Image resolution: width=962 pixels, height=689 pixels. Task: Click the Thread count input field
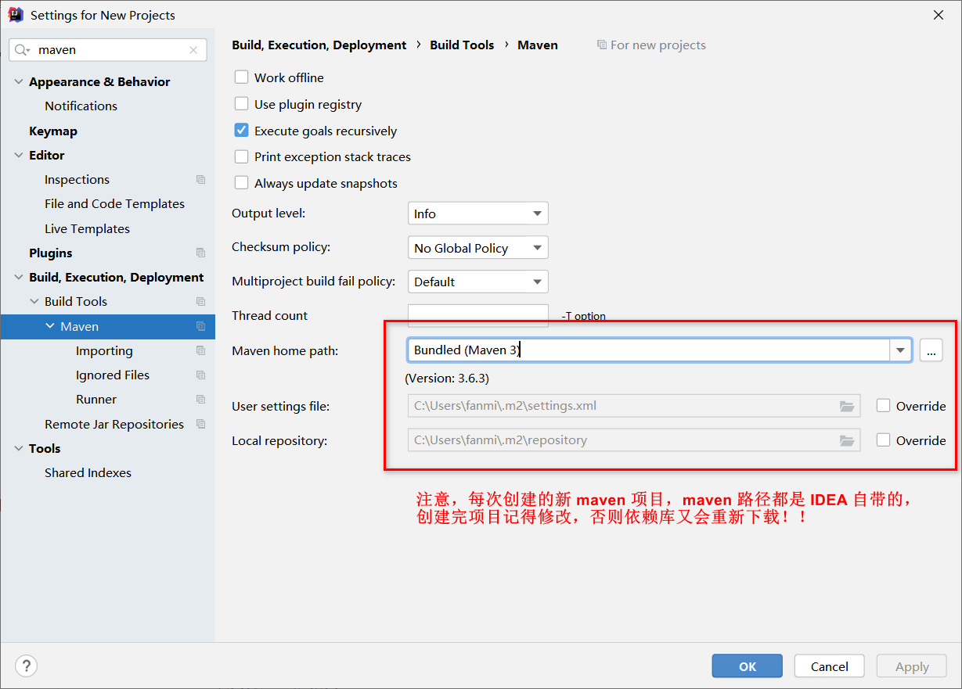pyautogui.click(x=477, y=315)
